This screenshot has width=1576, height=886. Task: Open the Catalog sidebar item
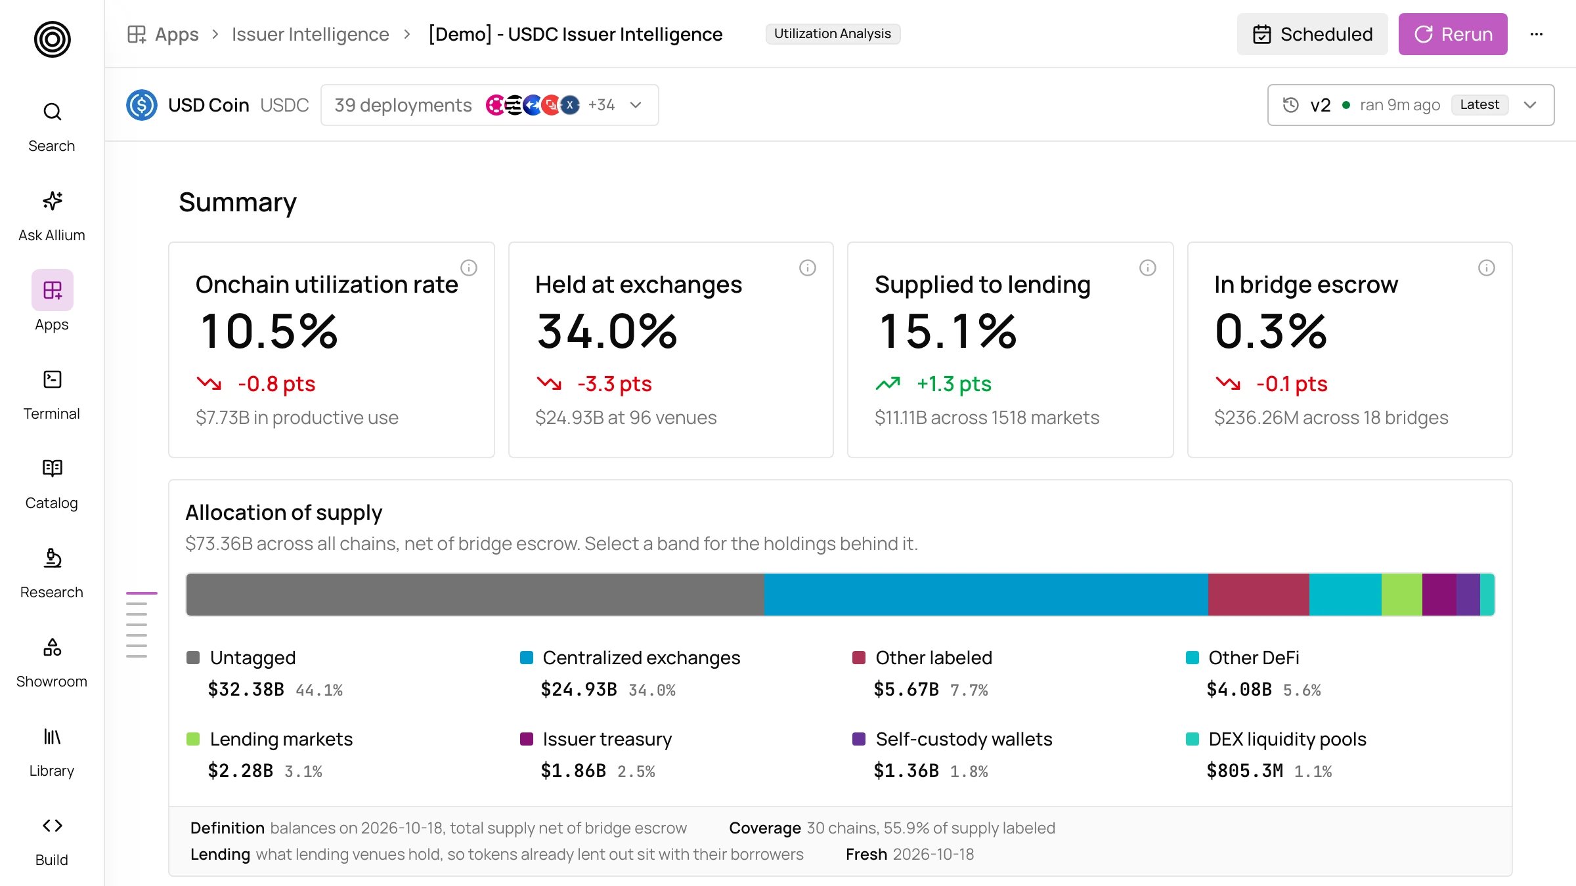click(52, 484)
